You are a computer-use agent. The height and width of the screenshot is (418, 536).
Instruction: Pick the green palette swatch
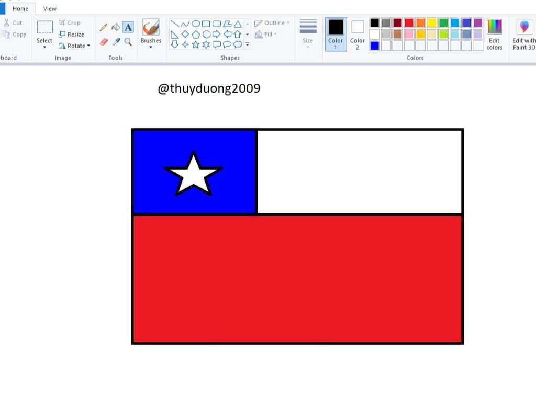(x=444, y=23)
